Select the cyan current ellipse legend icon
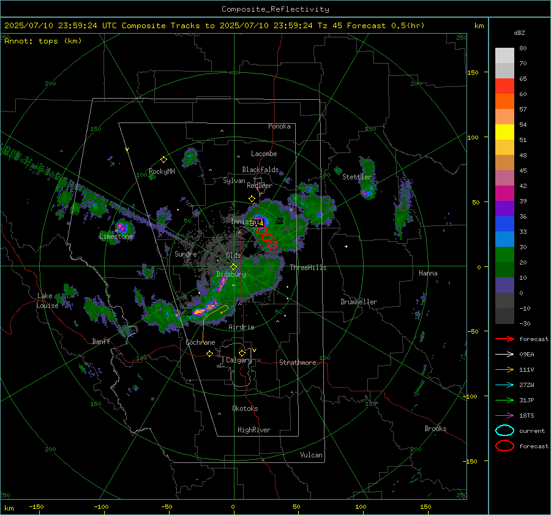 (504, 430)
